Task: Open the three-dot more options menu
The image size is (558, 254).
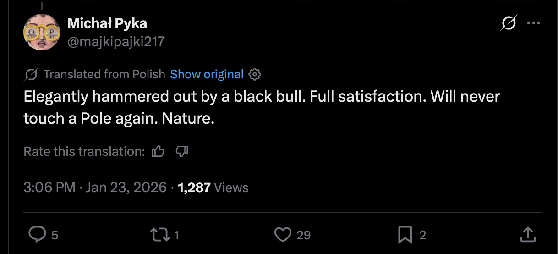Action: [534, 23]
